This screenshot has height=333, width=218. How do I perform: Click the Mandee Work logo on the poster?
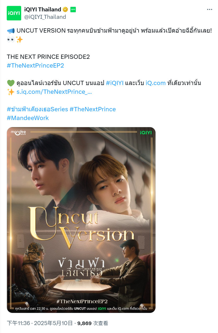click(x=20, y=132)
